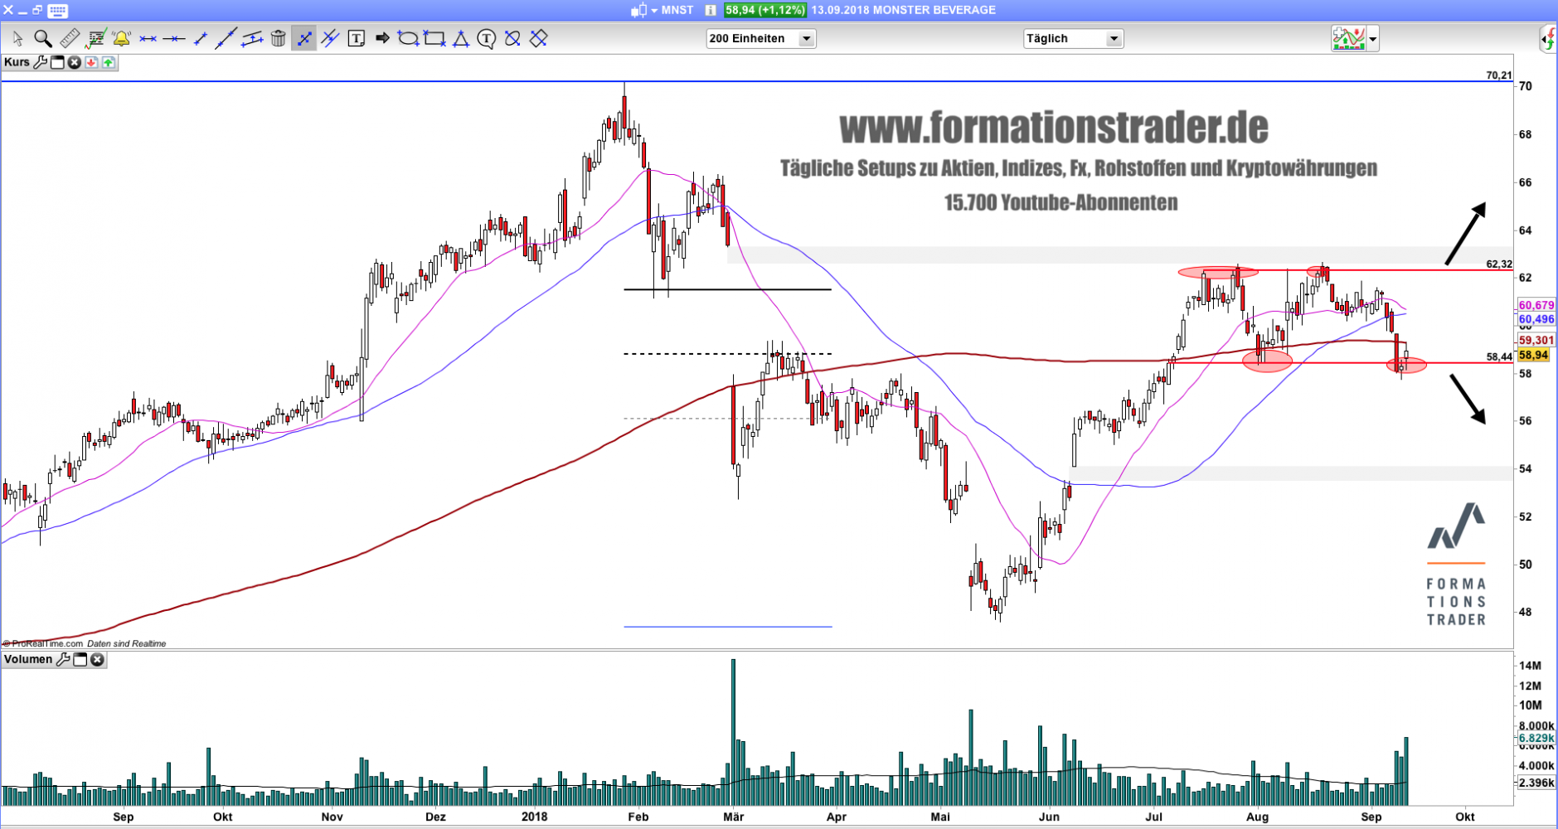
Task: Open the 200 Einheiten dropdown
Action: [805, 39]
